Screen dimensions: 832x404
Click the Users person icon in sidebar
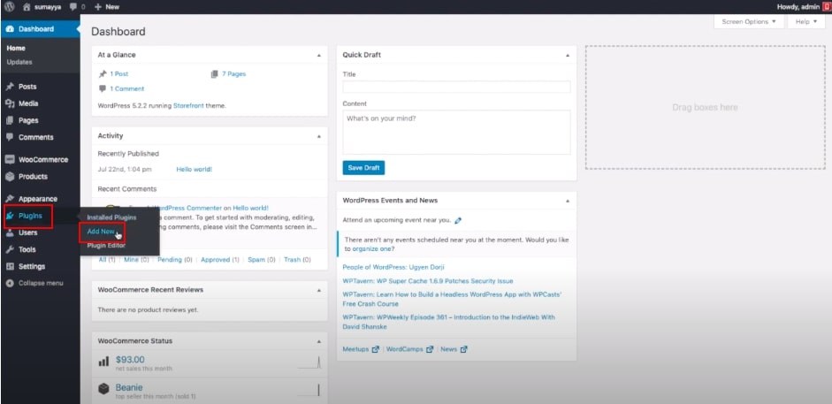[x=10, y=232]
